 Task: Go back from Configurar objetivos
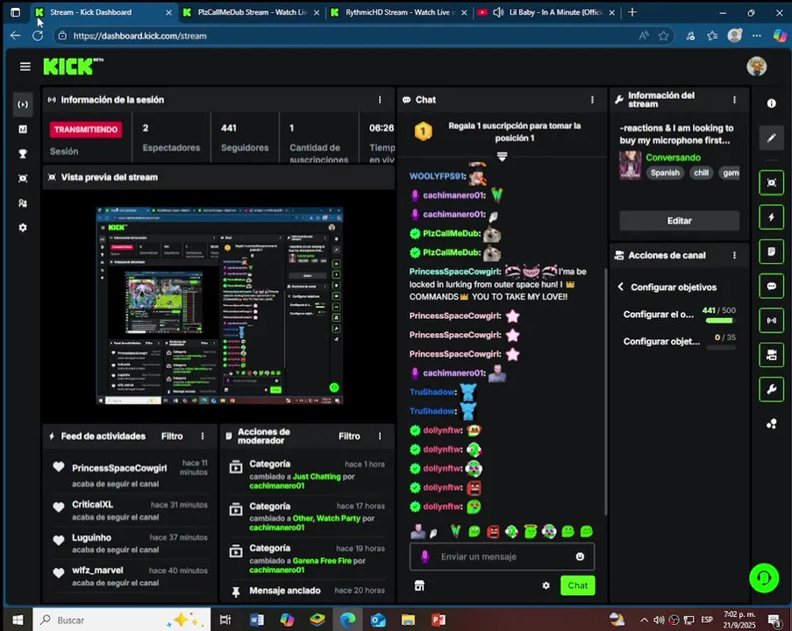620,287
